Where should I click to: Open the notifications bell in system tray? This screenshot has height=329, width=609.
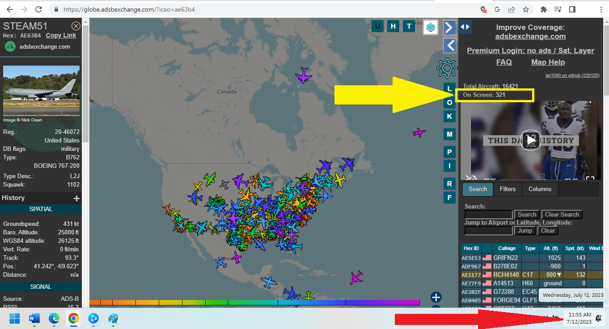(x=598, y=318)
